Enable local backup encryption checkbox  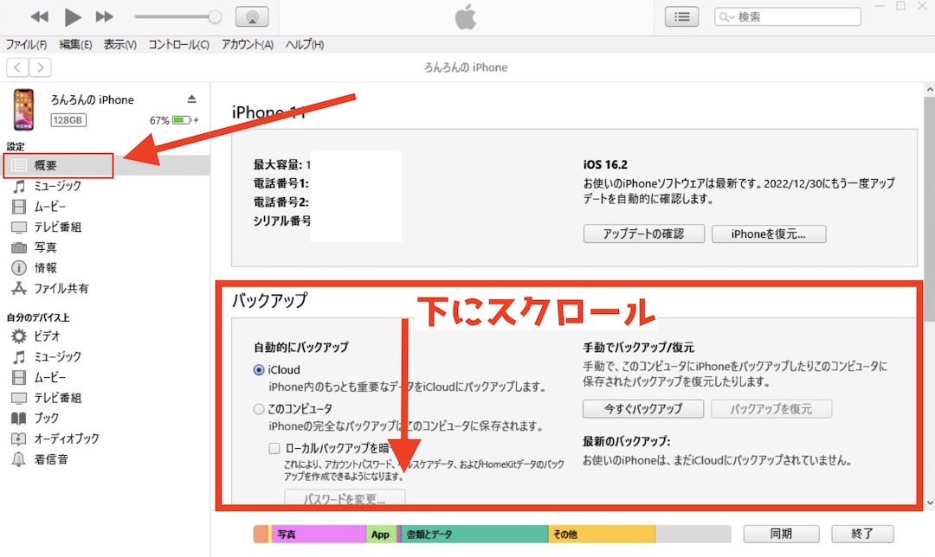pos(274,448)
